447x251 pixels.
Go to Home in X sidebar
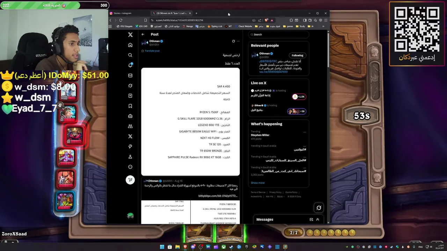click(130, 45)
